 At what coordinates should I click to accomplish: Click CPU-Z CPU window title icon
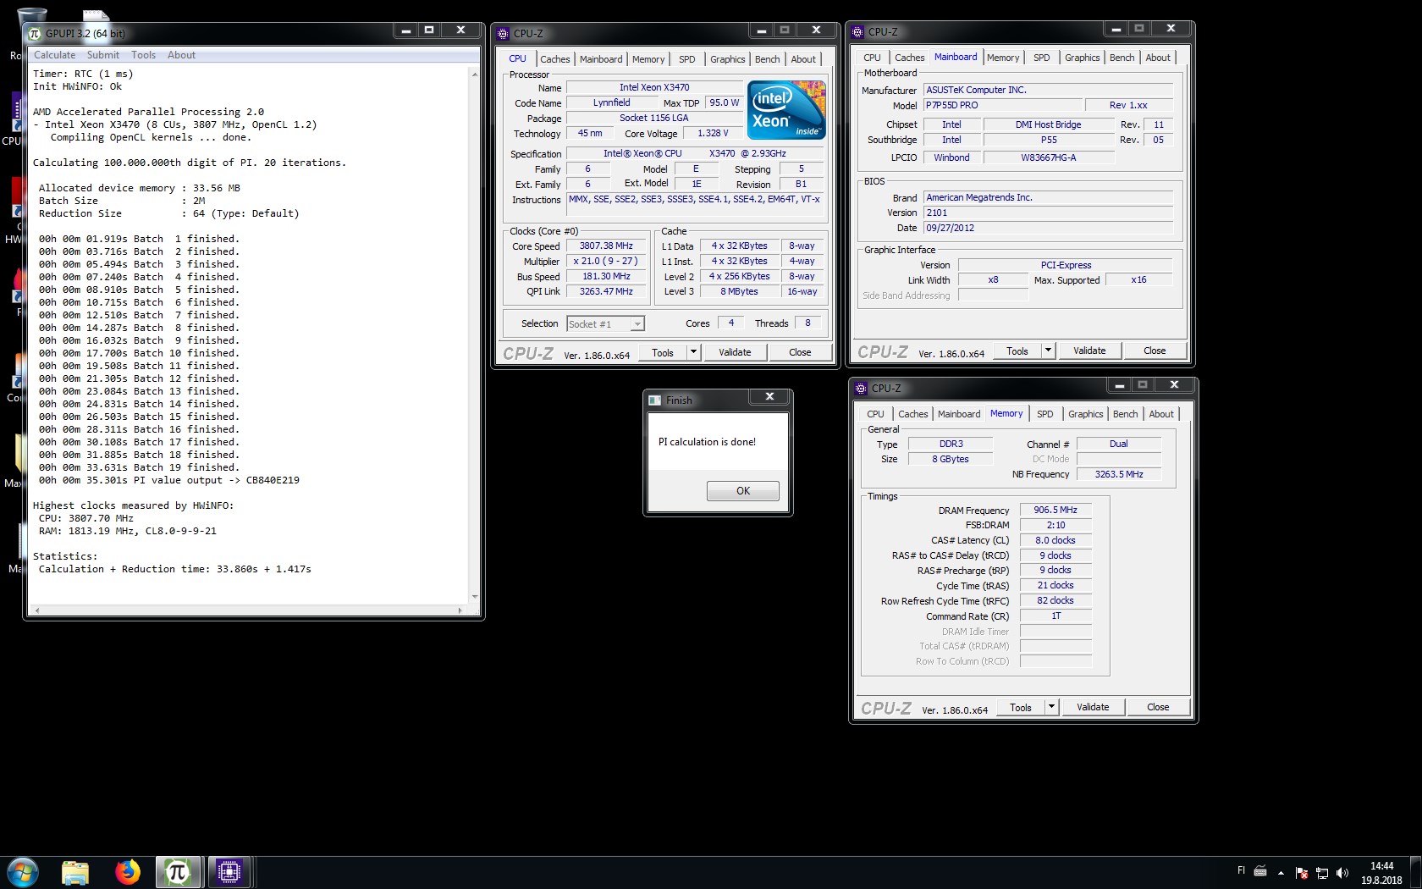504,33
